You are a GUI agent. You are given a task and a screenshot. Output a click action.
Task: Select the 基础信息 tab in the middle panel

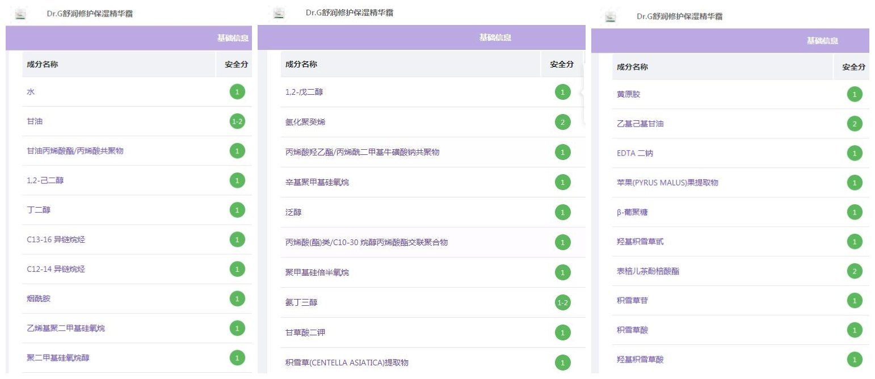[495, 37]
